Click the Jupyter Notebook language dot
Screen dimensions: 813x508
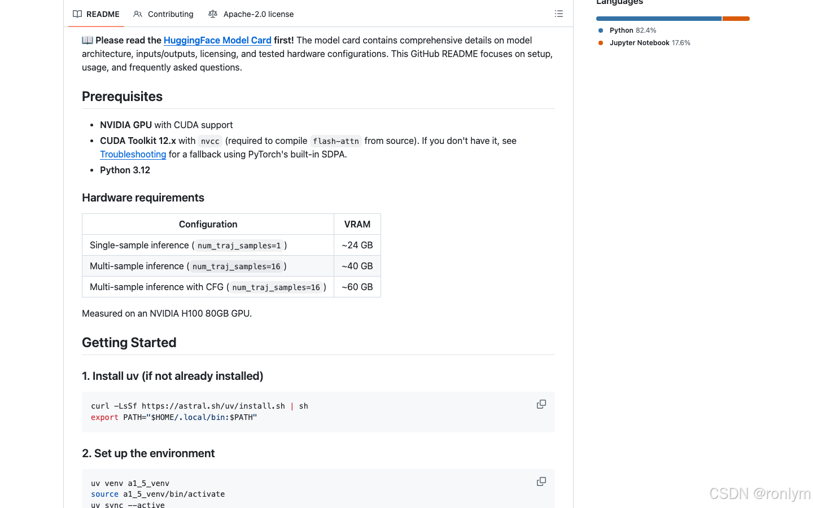pyautogui.click(x=601, y=43)
